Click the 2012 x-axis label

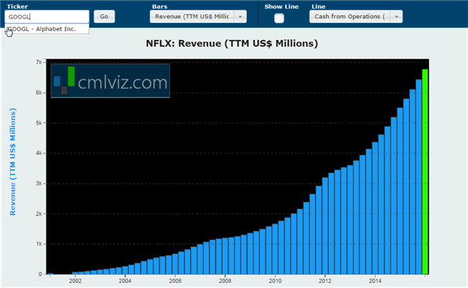pos(325,281)
